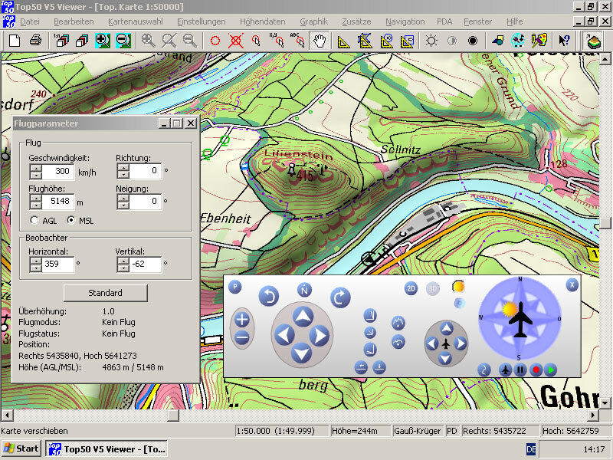Image resolution: width=613 pixels, height=460 pixels.
Task: Close flight control panel with X button
Action: coord(572,284)
